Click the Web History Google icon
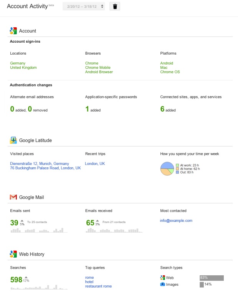 click(x=13, y=254)
